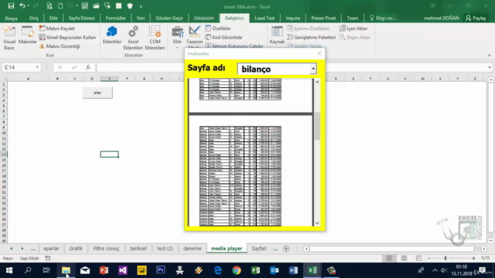This screenshot has height=278, width=495.
Task: Open file folder icon in quick access
Action: pos(96,6)
